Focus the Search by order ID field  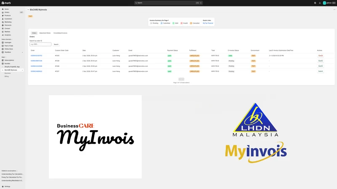(40, 45)
